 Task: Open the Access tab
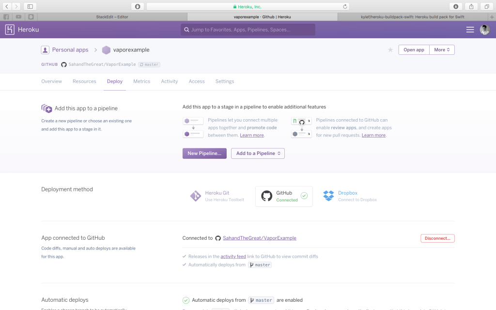click(x=197, y=81)
